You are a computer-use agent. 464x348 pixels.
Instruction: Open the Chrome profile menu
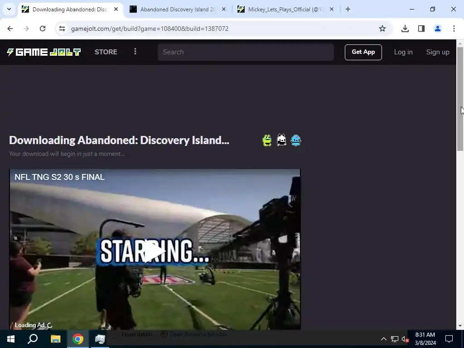click(438, 29)
